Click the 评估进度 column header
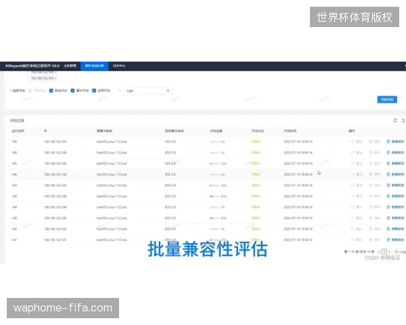This screenshot has height=325, width=406. (x=216, y=131)
